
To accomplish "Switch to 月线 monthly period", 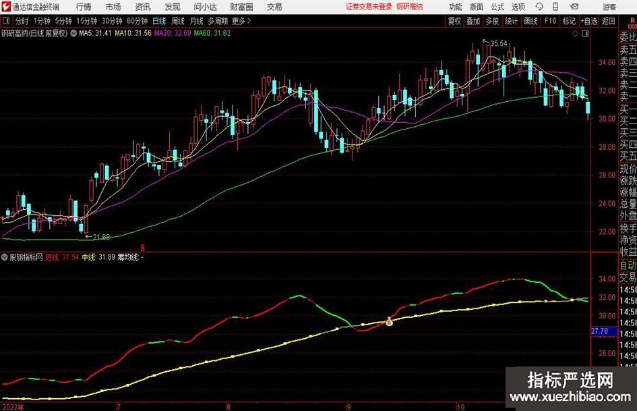I will [x=197, y=21].
